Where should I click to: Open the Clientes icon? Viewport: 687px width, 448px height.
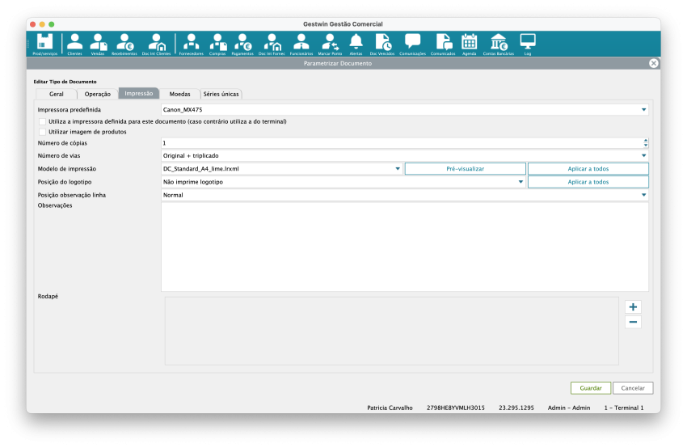[74, 43]
